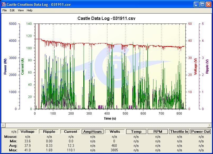Toggle the AmpHours data series
The width and height of the screenshot is (213, 154).
coord(93,132)
